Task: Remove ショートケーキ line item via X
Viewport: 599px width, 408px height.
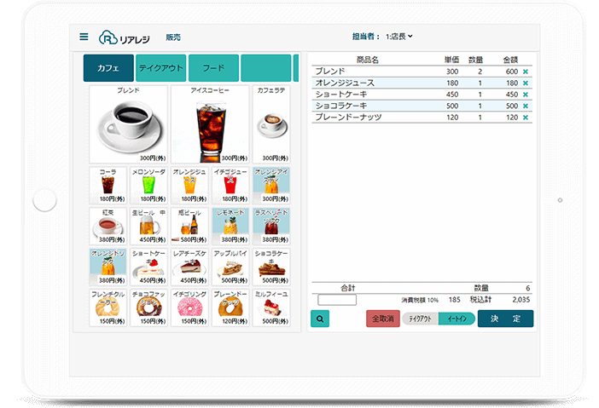Action: click(x=526, y=95)
